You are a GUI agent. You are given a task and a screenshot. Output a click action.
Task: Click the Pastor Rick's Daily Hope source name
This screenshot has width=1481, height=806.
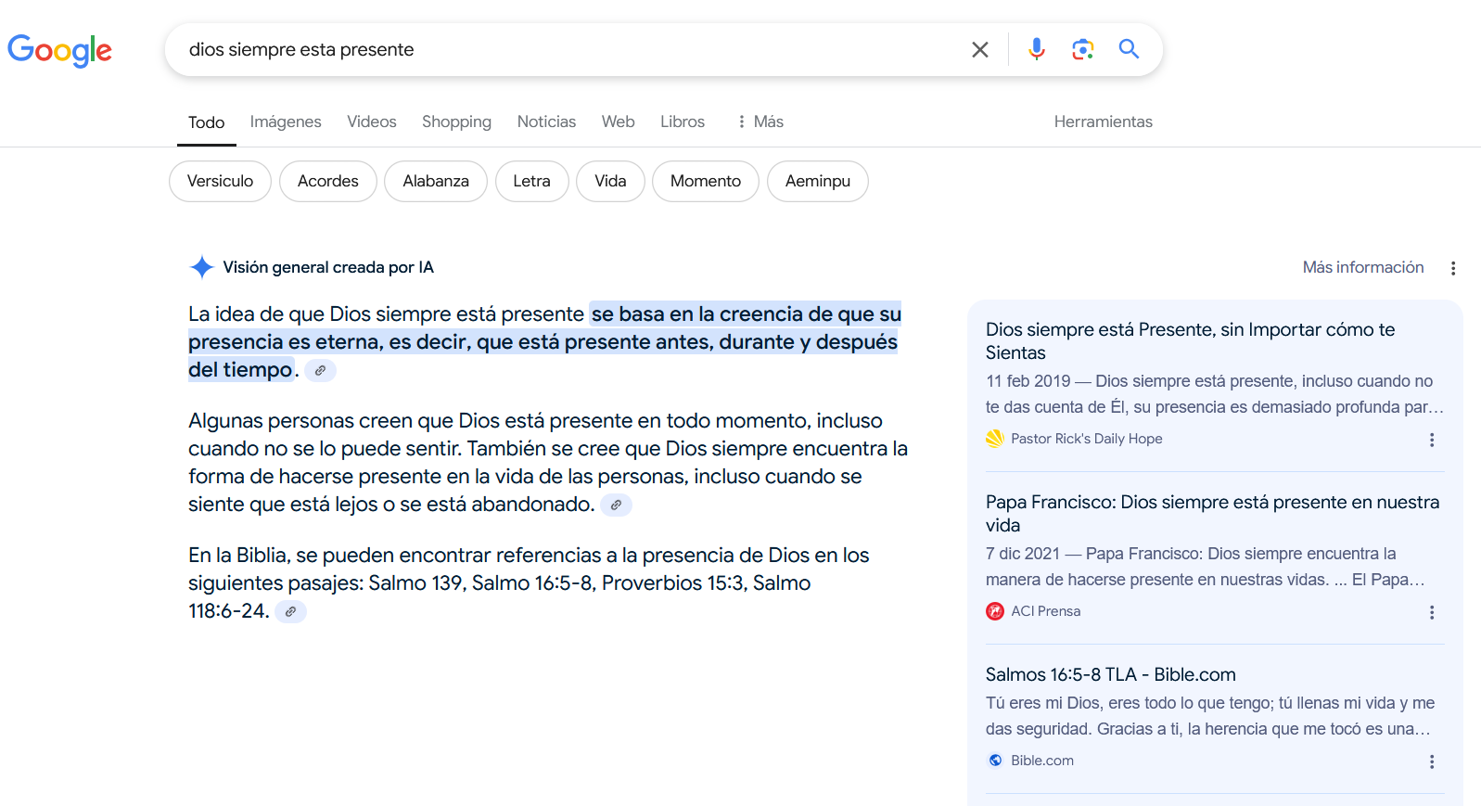[x=1087, y=439]
